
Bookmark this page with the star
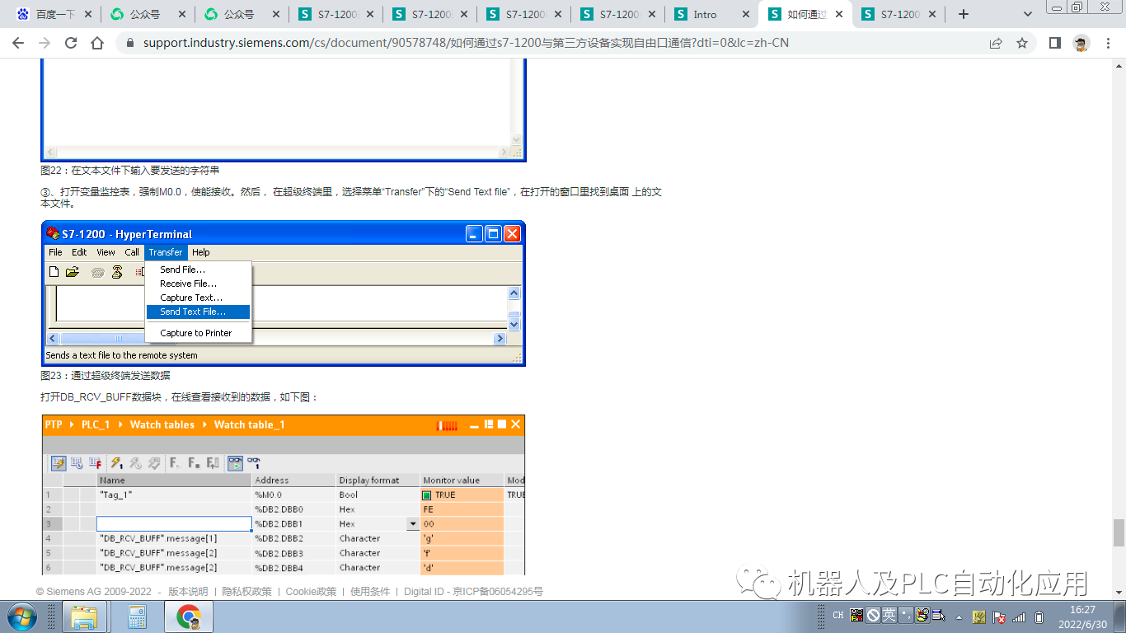[x=1022, y=43]
